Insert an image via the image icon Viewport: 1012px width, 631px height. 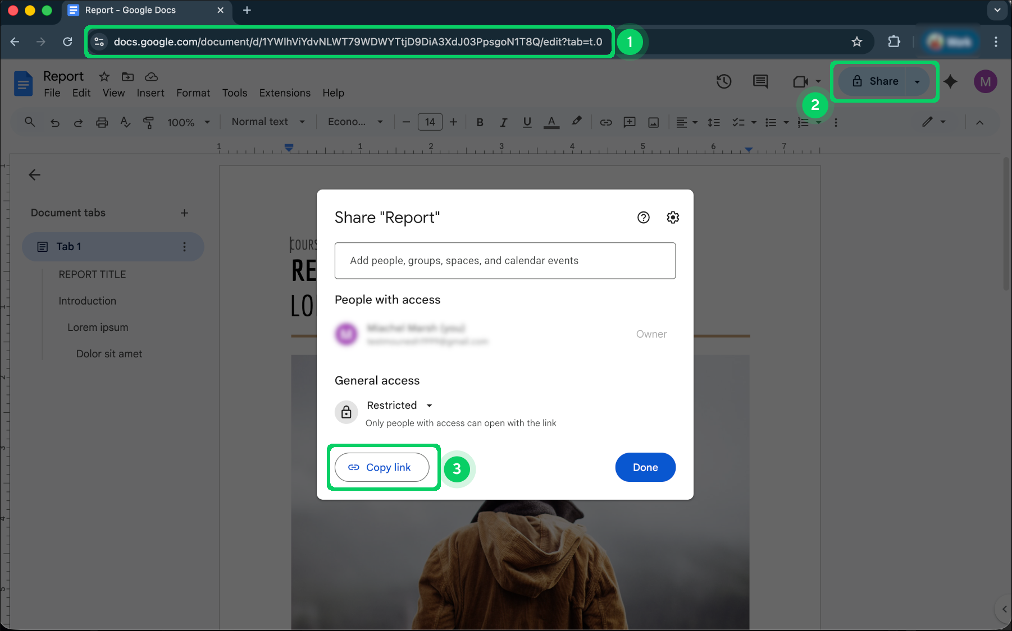[x=653, y=122]
